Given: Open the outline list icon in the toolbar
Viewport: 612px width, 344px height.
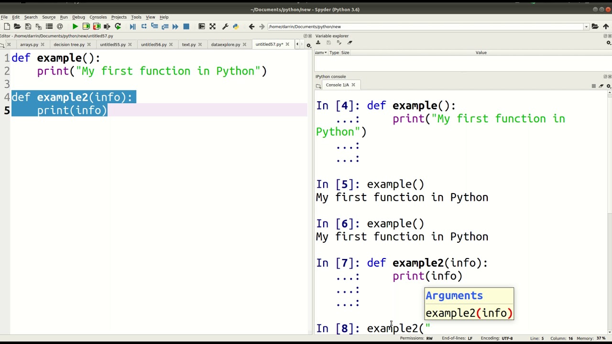Looking at the screenshot, I should tap(49, 27).
